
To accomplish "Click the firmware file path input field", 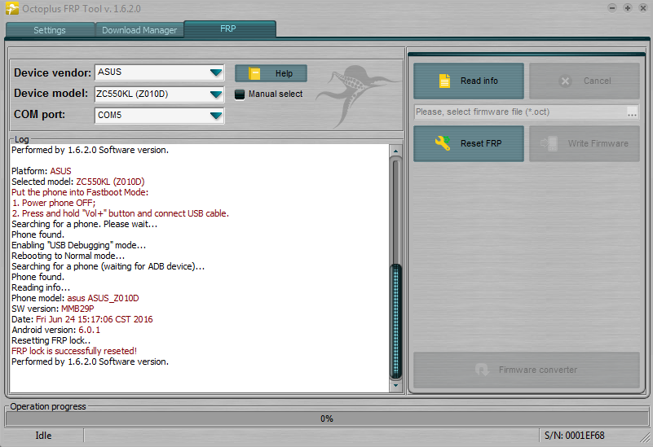I will pyautogui.click(x=521, y=112).
